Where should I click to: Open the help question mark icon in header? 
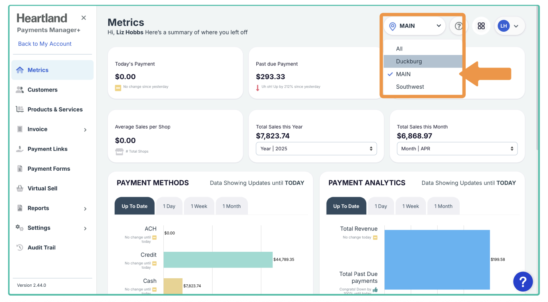click(x=459, y=26)
